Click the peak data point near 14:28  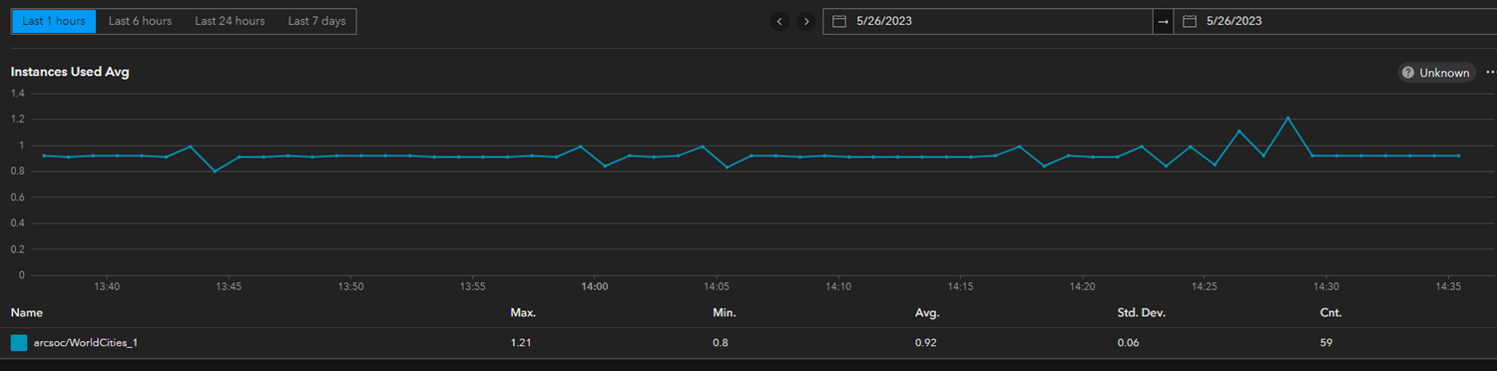pos(1287,118)
